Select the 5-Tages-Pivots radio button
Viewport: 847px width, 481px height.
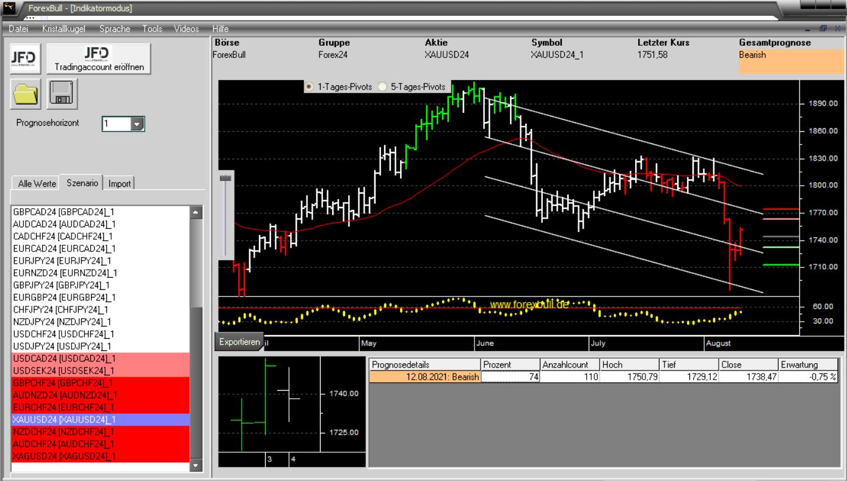(x=384, y=87)
